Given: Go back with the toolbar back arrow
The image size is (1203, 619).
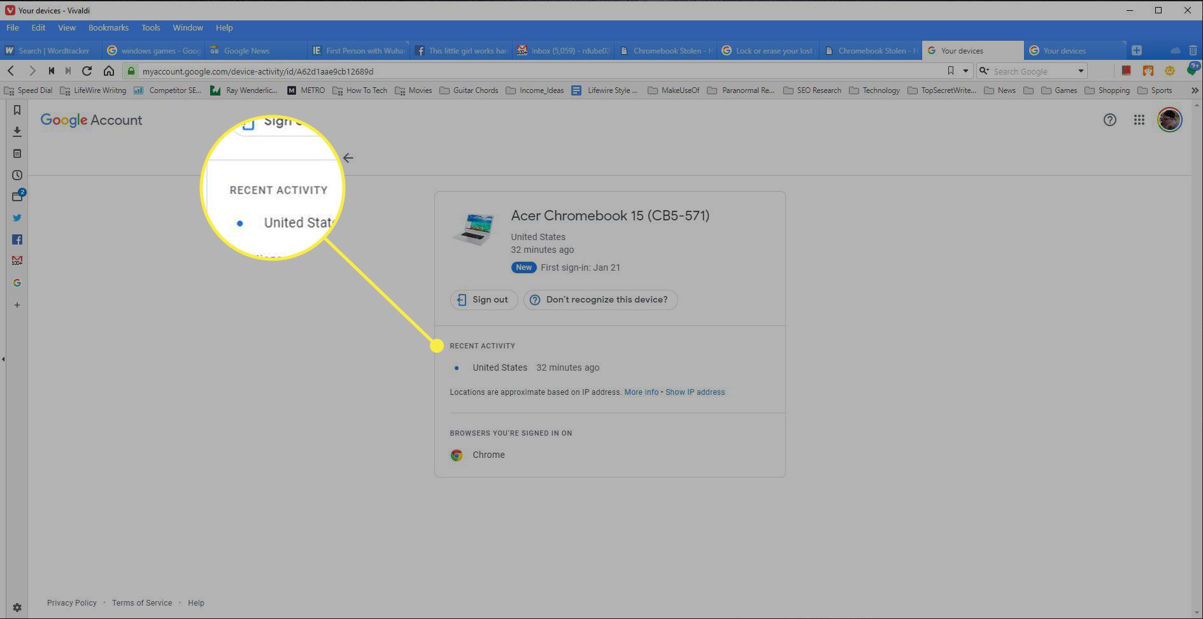Looking at the screenshot, I should coord(11,71).
